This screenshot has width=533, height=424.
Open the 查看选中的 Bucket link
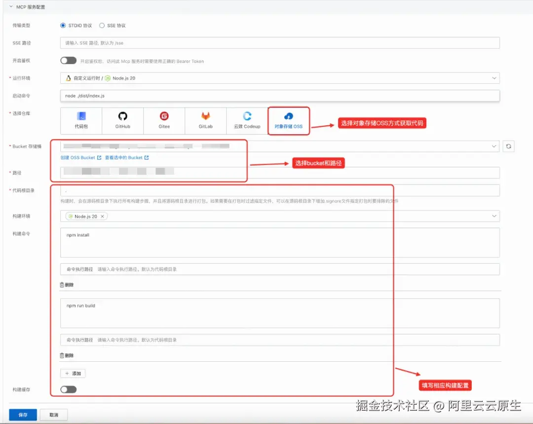tap(127, 158)
